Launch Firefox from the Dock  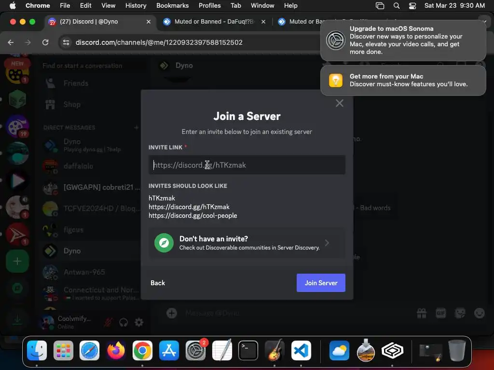116,351
